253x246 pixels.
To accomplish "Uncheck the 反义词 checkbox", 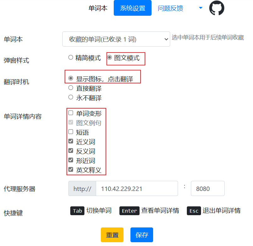I will point(71,151).
